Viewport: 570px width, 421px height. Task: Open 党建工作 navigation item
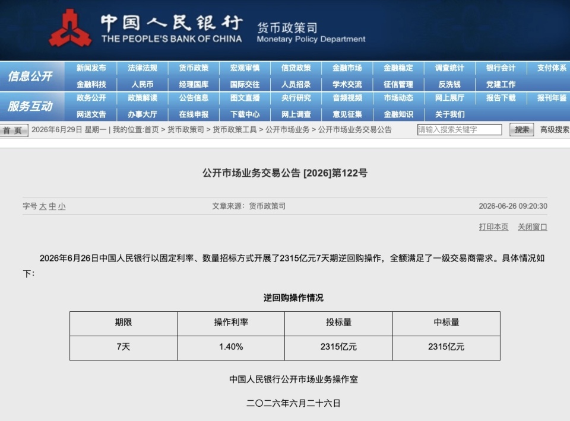(x=501, y=85)
